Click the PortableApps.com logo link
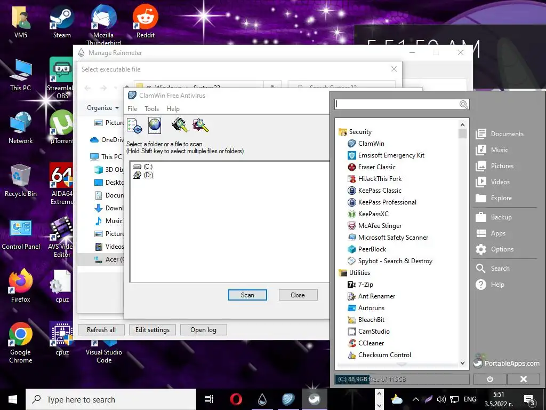Viewport: 546px width, 410px height. pos(507,363)
